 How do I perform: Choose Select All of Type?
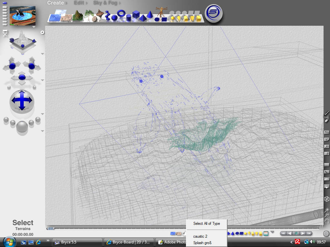[x=207, y=224]
